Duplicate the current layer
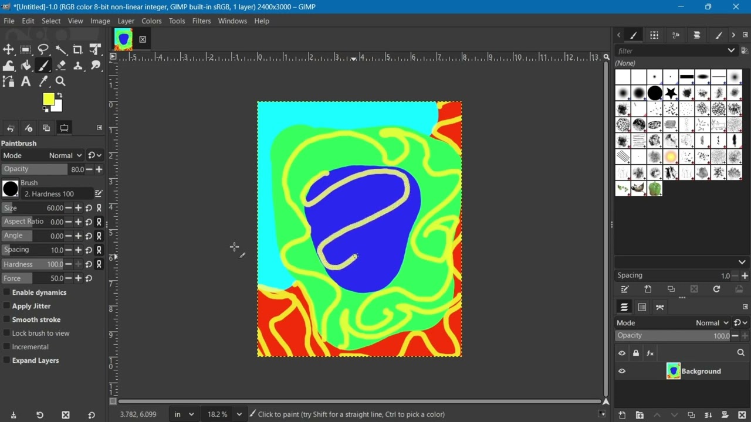 click(691, 415)
